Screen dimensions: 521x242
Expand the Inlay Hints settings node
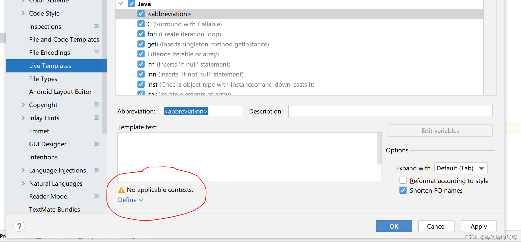tap(23, 118)
